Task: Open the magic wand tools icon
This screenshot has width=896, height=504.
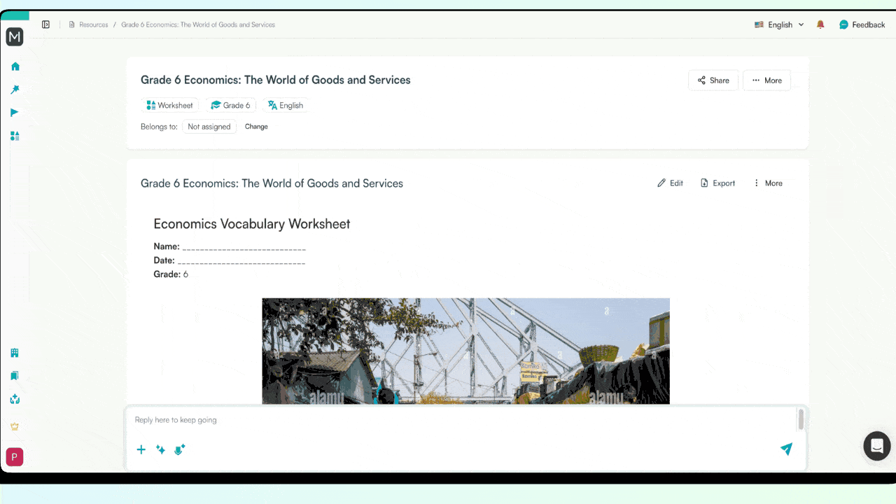Action: click(15, 90)
